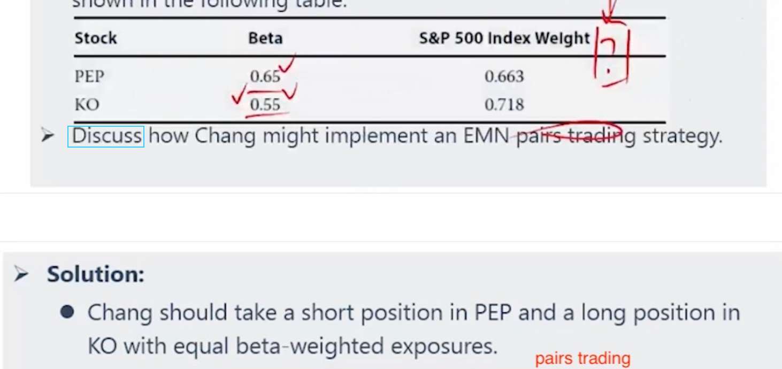This screenshot has height=369, width=782.
Task: Click the red-circled pairs trading phrase
Action: [575, 136]
